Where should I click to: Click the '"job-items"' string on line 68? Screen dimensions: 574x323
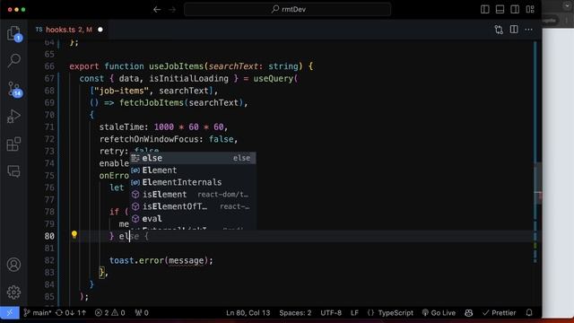pos(121,91)
